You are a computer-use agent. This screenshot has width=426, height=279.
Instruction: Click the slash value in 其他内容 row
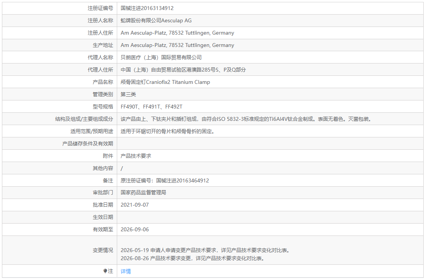point(122,169)
